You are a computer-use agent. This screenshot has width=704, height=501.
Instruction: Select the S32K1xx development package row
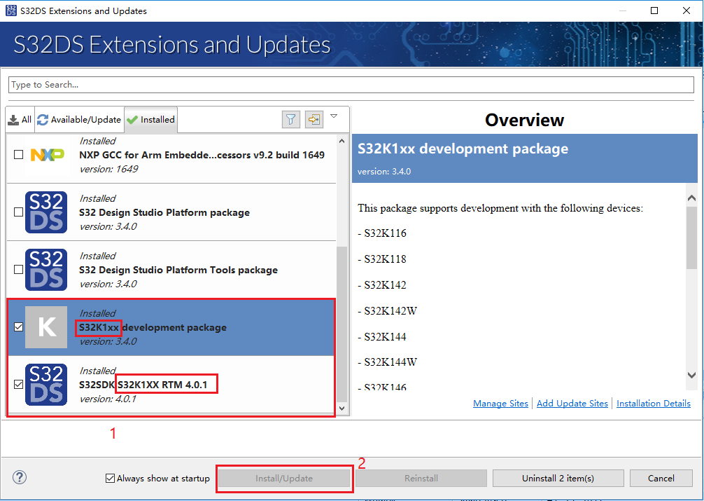(171, 327)
